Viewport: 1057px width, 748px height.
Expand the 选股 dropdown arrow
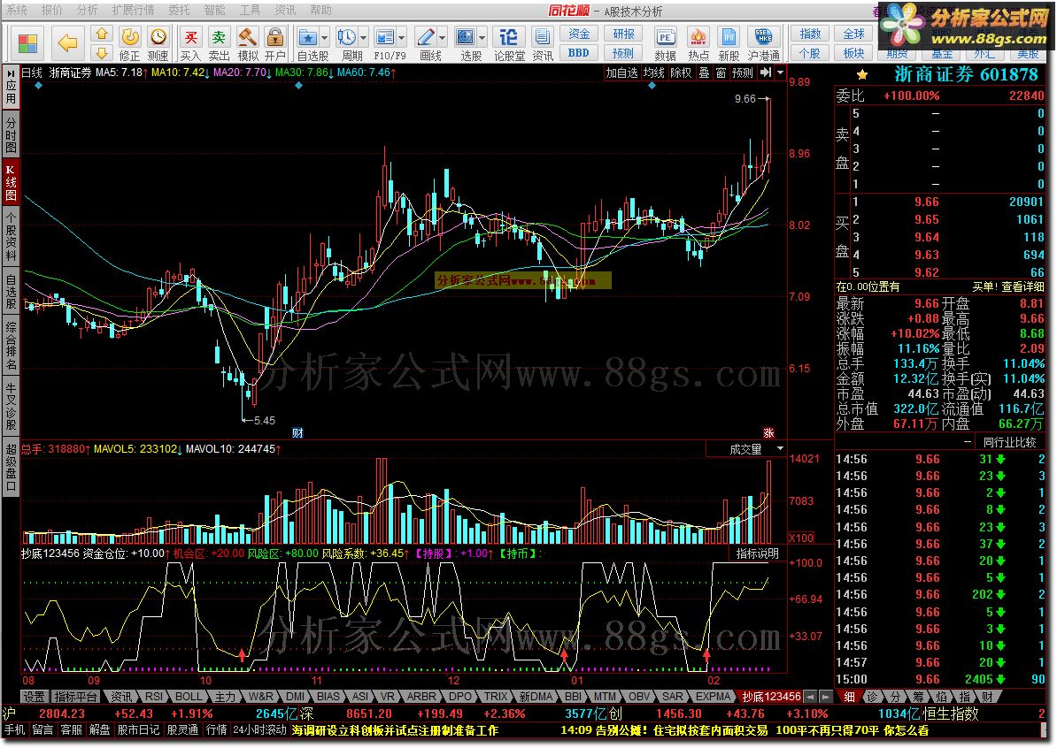point(482,38)
